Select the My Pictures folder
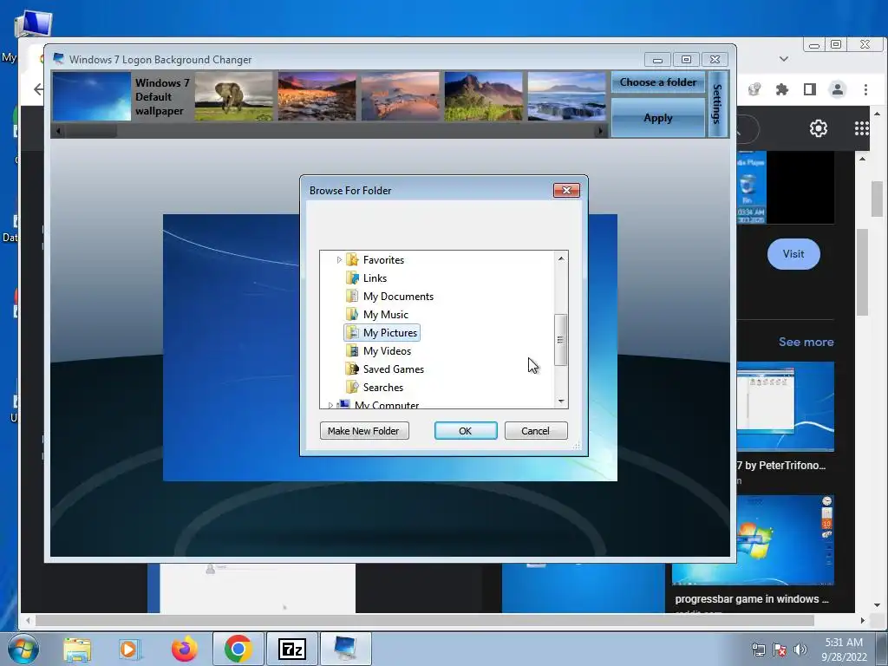The width and height of the screenshot is (888, 666). pyautogui.click(x=390, y=332)
